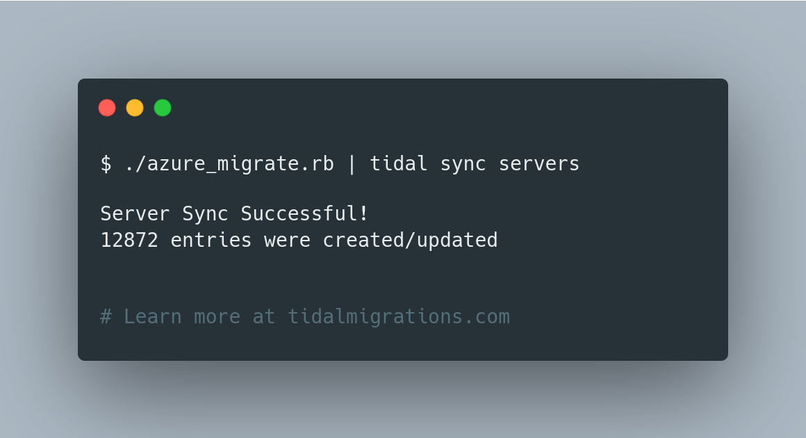Image resolution: width=806 pixels, height=438 pixels.
Task: Click the word Sync in the success message
Action: coord(205,214)
